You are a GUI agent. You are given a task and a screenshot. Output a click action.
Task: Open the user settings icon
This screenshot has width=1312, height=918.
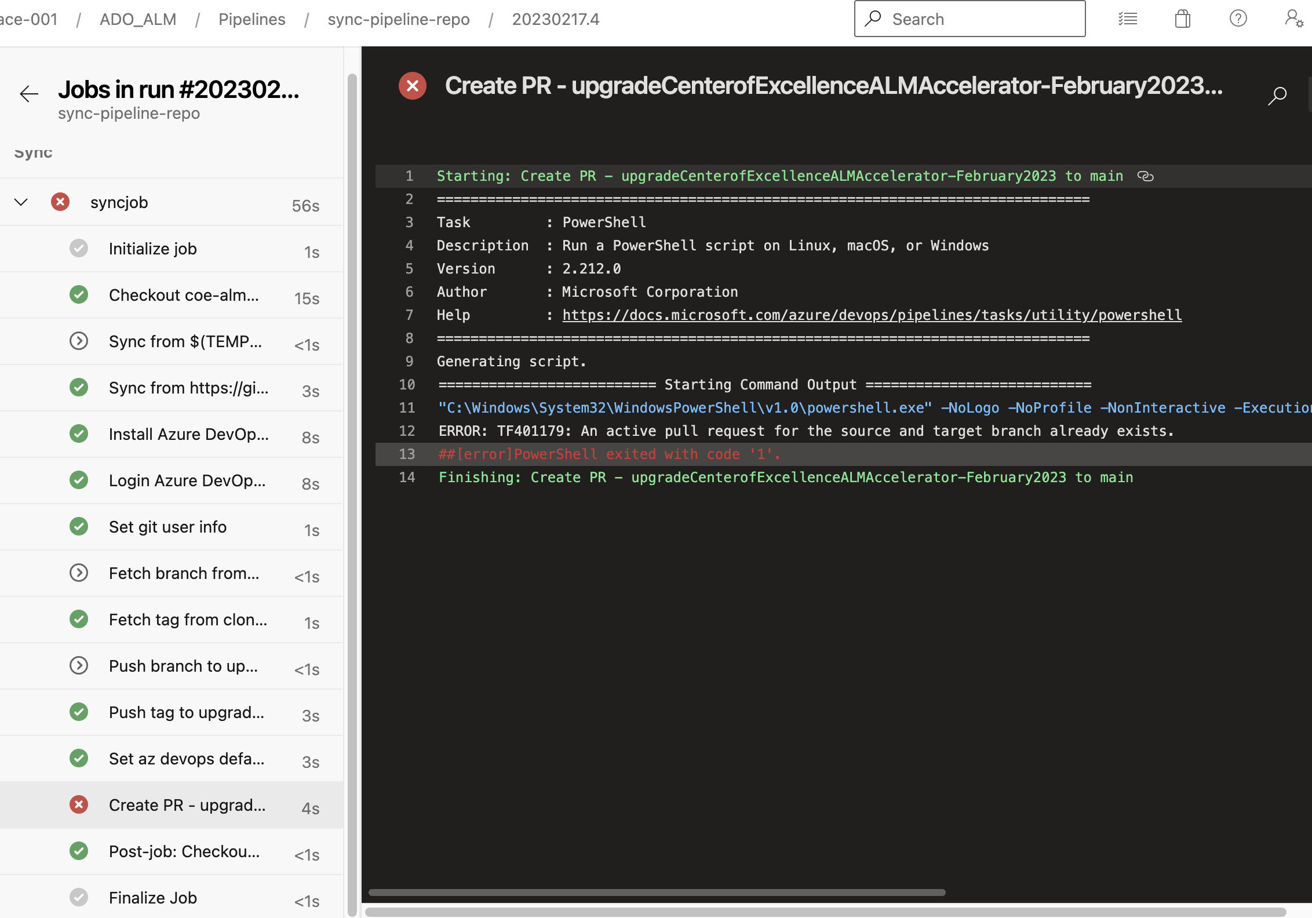point(1293,19)
